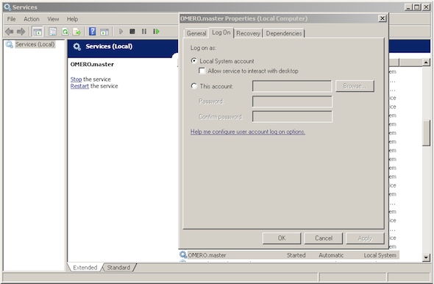Screen dimensions: 434x284
Task: Click the Restart Service green icon
Action: [156, 32]
